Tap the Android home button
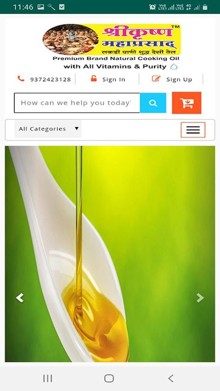Viewport: 220px width, 391px height. [x=109, y=378]
